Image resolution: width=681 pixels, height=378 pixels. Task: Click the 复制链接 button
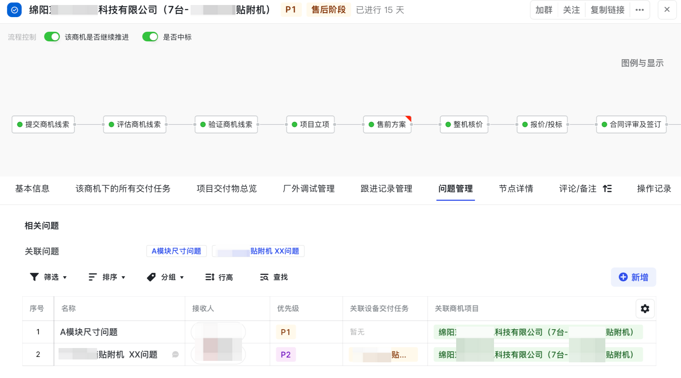(x=607, y=10)
